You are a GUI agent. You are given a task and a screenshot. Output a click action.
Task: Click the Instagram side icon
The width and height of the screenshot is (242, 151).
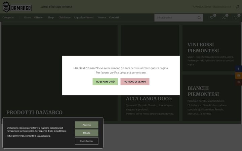click(239, 82)
